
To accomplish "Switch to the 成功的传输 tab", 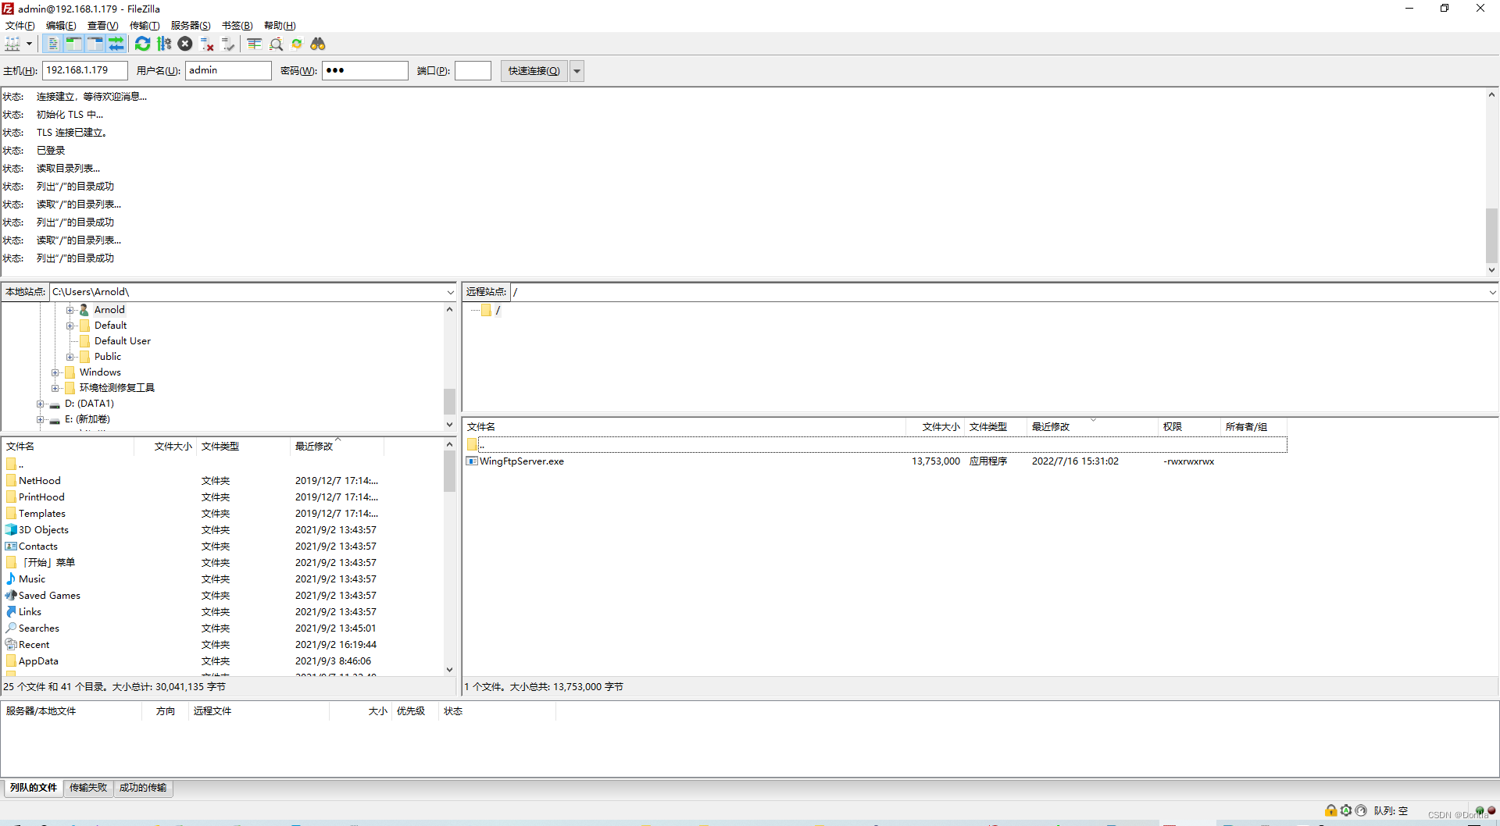I will 143,788.
